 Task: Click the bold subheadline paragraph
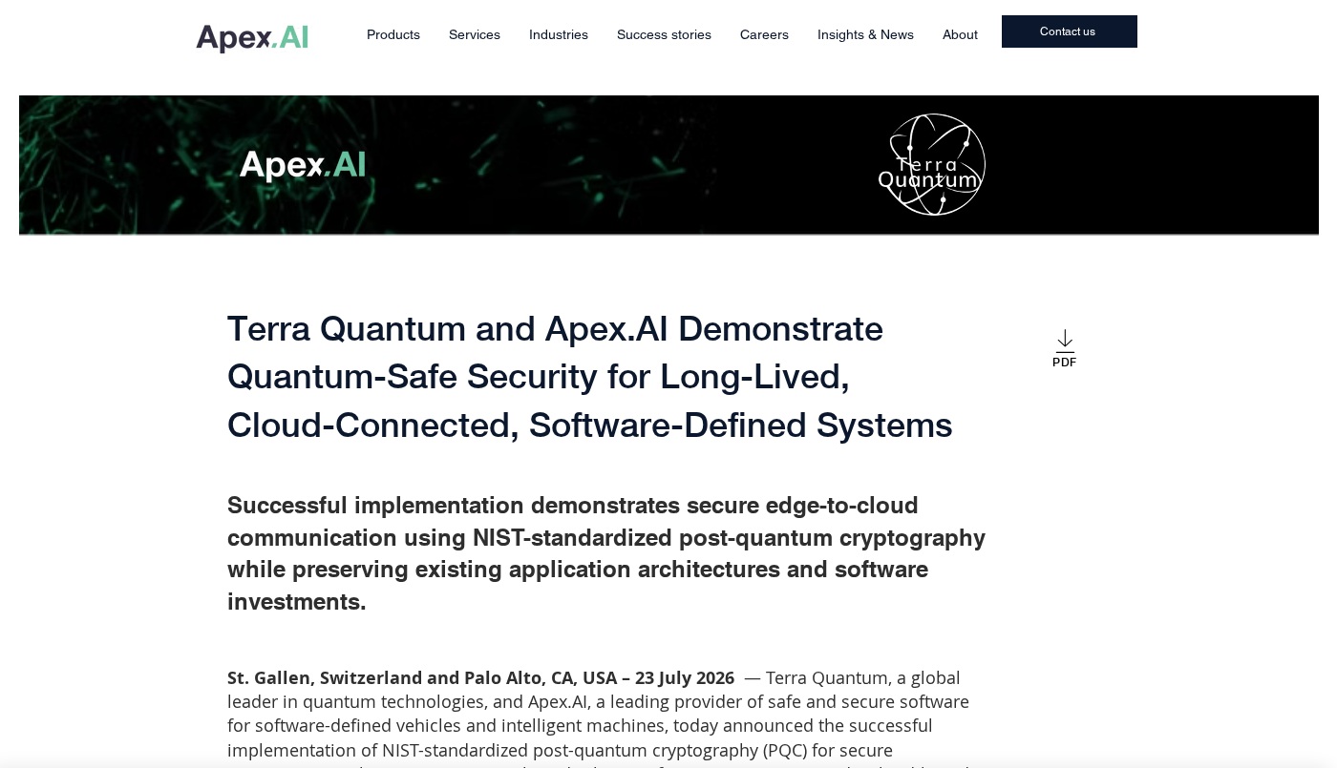pyautogui.click(x=606, y=553)
